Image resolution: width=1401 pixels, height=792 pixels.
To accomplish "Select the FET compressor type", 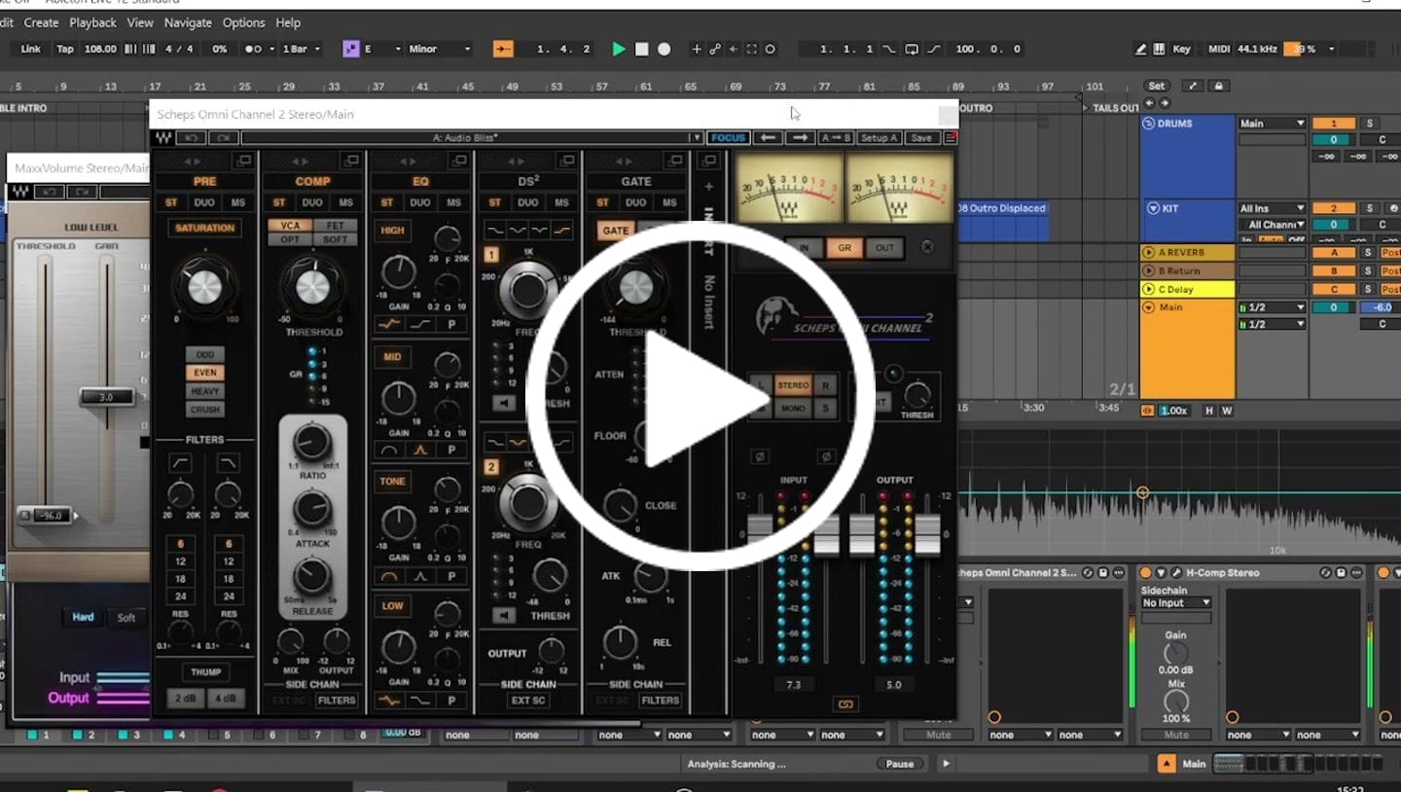I will [x=335, y=226].
